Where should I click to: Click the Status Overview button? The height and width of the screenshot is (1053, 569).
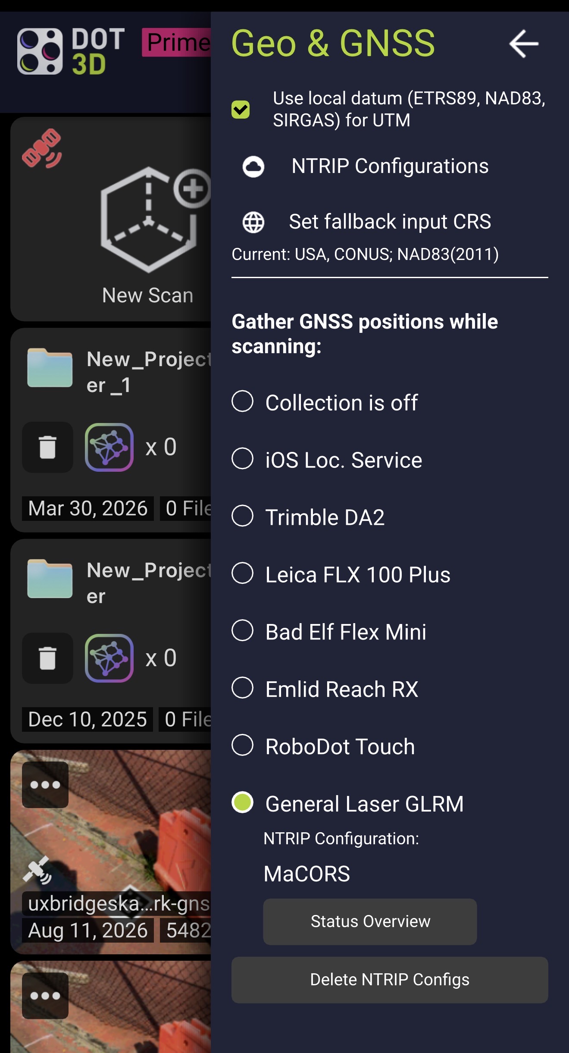(x=370, y=921)
